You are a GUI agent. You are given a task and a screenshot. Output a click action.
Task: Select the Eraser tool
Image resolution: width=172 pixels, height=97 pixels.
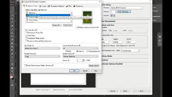point(12,40)
